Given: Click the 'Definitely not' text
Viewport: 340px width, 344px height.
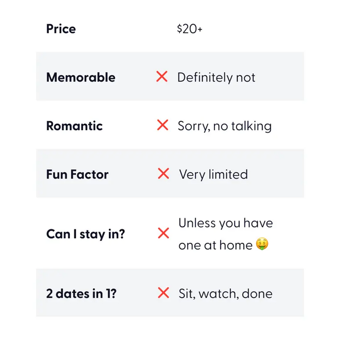Looking at the screenshot, I should pyautogui.click(x=216, y=77).
